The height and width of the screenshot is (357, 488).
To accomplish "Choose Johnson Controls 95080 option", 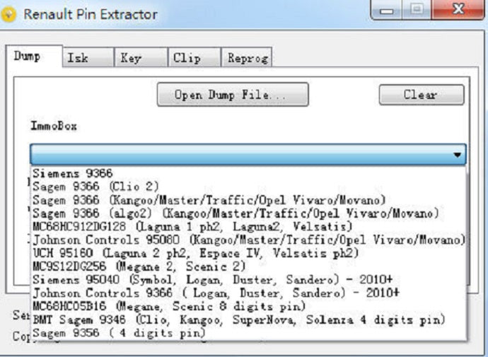I will [248, 240].
